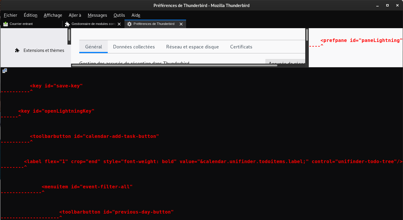Click the key id="save-key" text line

(x=56, y=86)
